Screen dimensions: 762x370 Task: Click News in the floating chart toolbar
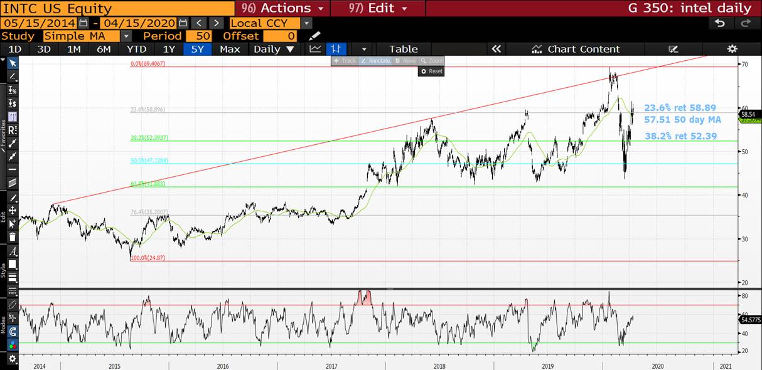(x=405, y=61)
